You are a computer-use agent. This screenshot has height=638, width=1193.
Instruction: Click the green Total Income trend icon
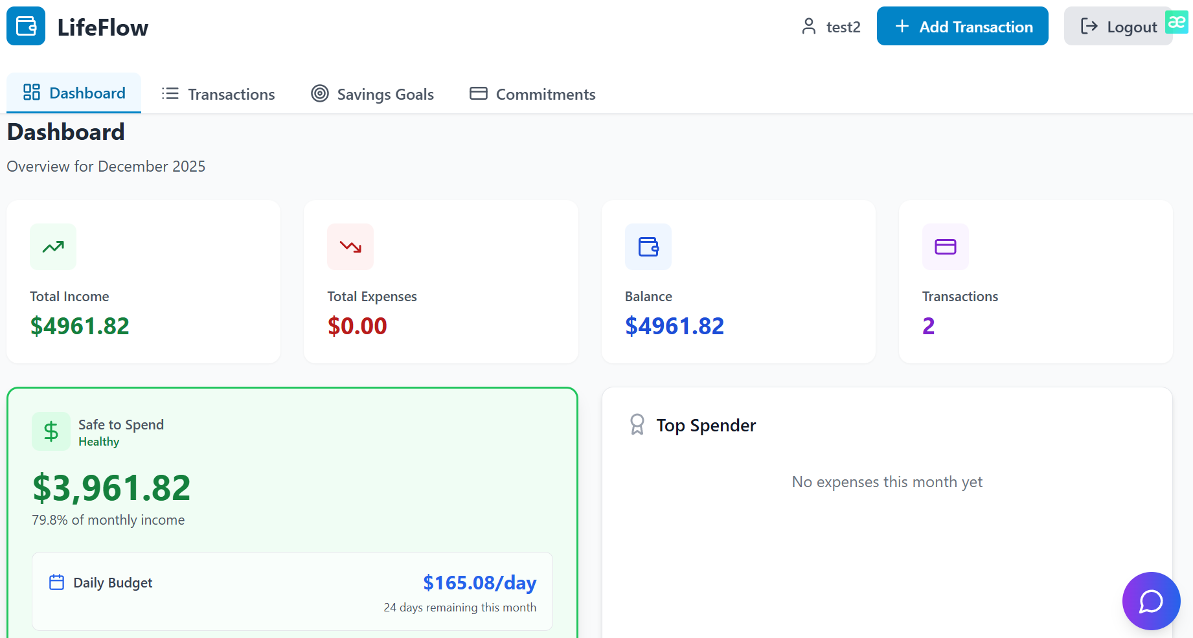coord(53,247)
